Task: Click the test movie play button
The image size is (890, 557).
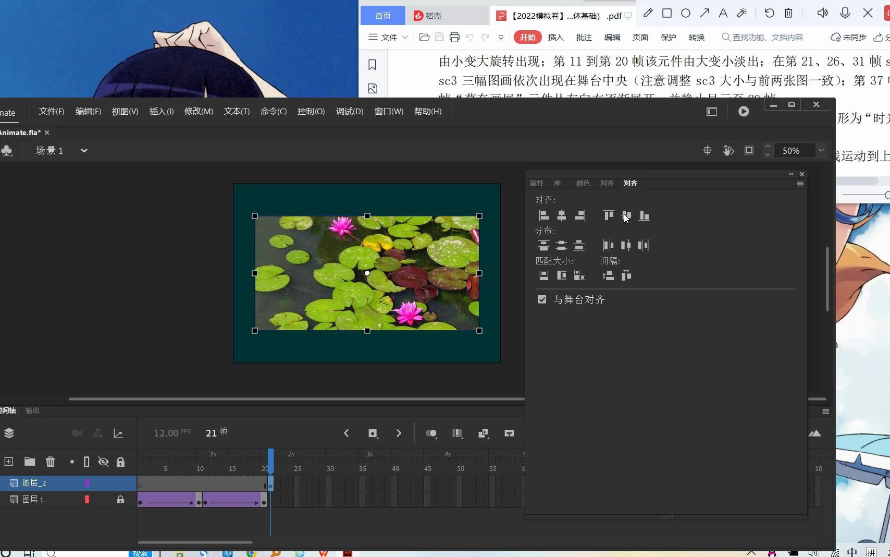Action: tap(744, 111)
